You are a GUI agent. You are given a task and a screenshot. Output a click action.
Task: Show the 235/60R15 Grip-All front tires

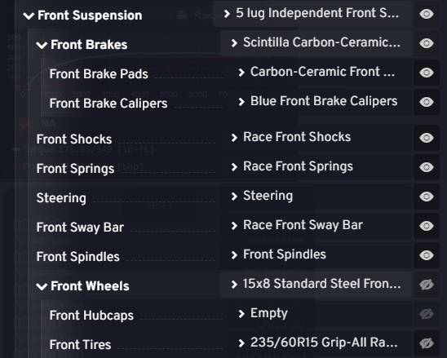(427, 343)
